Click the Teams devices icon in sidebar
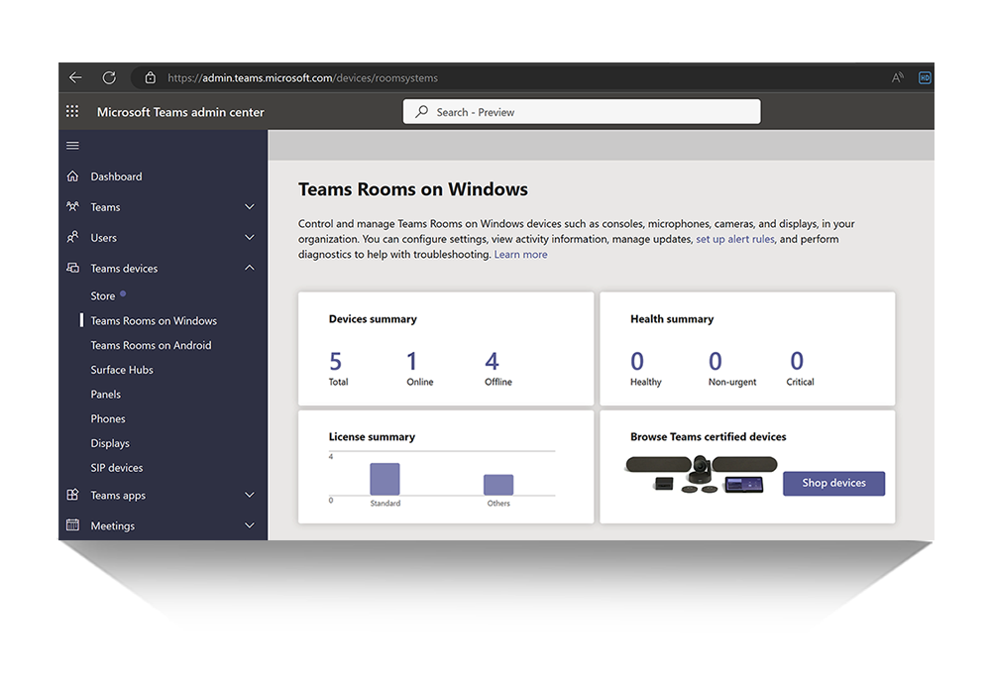Viewport: 991px width, 694px height. [x=72, y=268]
